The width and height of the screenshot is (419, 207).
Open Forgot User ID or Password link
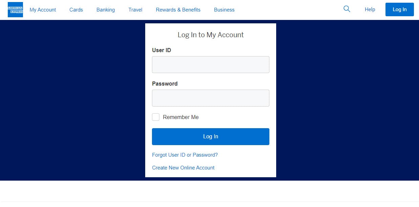click(x=185, y=155)
